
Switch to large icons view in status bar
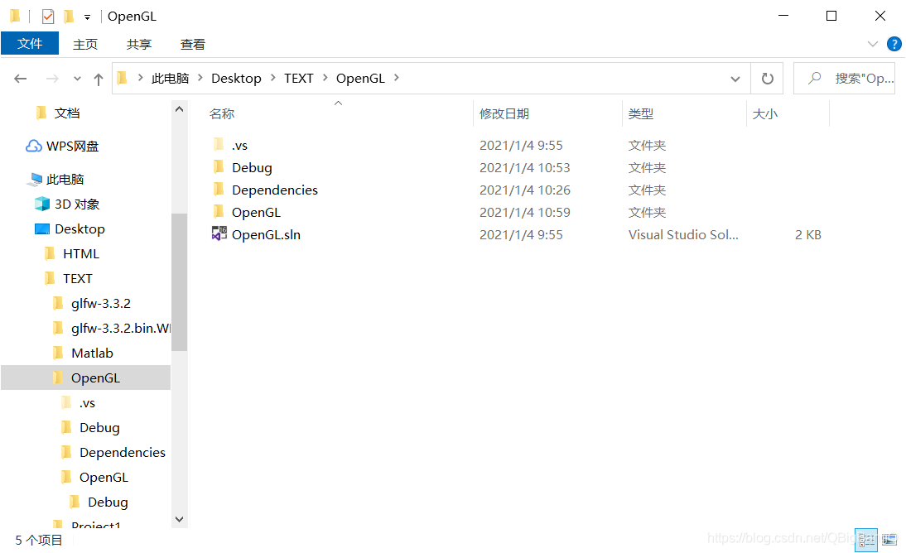(x=889, y=541)
